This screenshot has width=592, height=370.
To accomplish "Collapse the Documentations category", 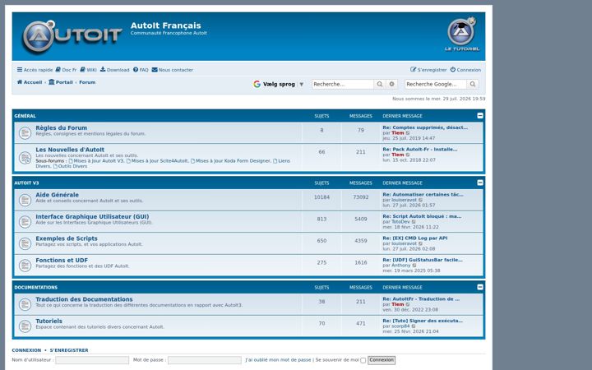I will click(480, 287).
